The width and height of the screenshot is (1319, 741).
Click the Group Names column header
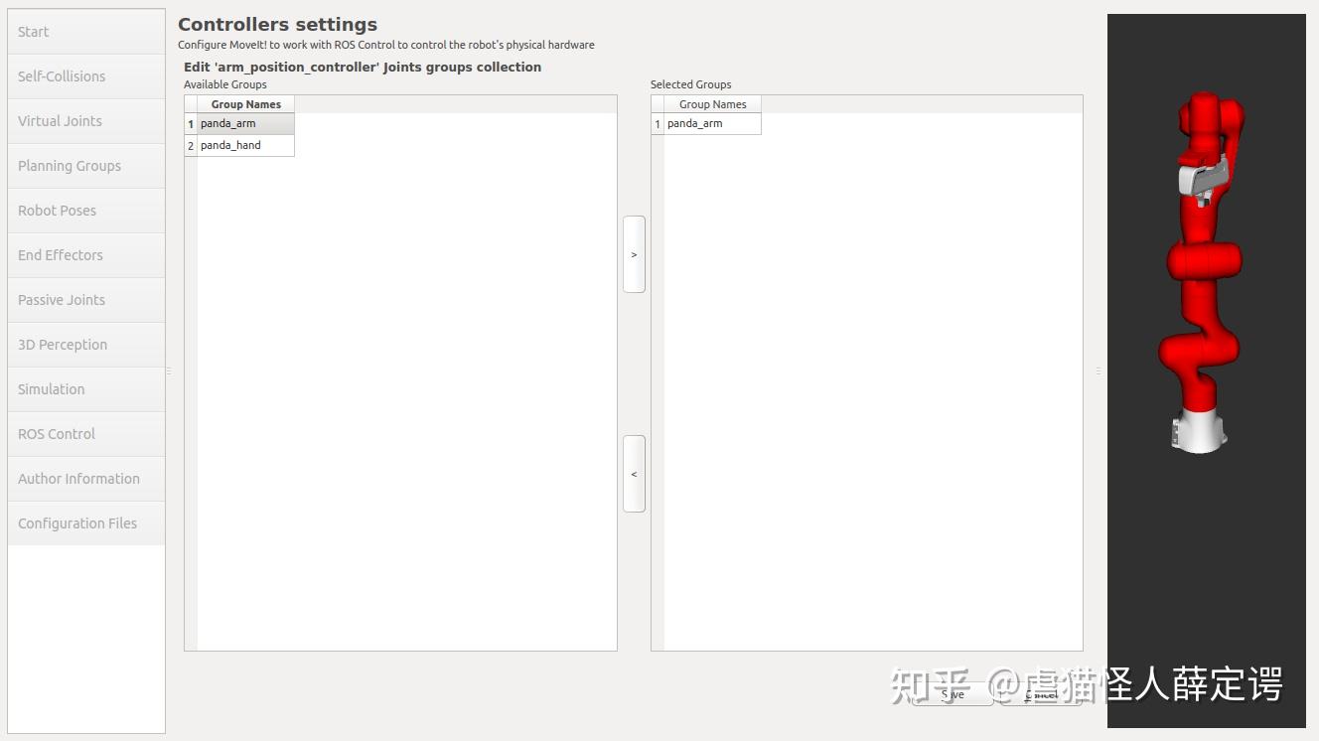click(x=245, y=103)
